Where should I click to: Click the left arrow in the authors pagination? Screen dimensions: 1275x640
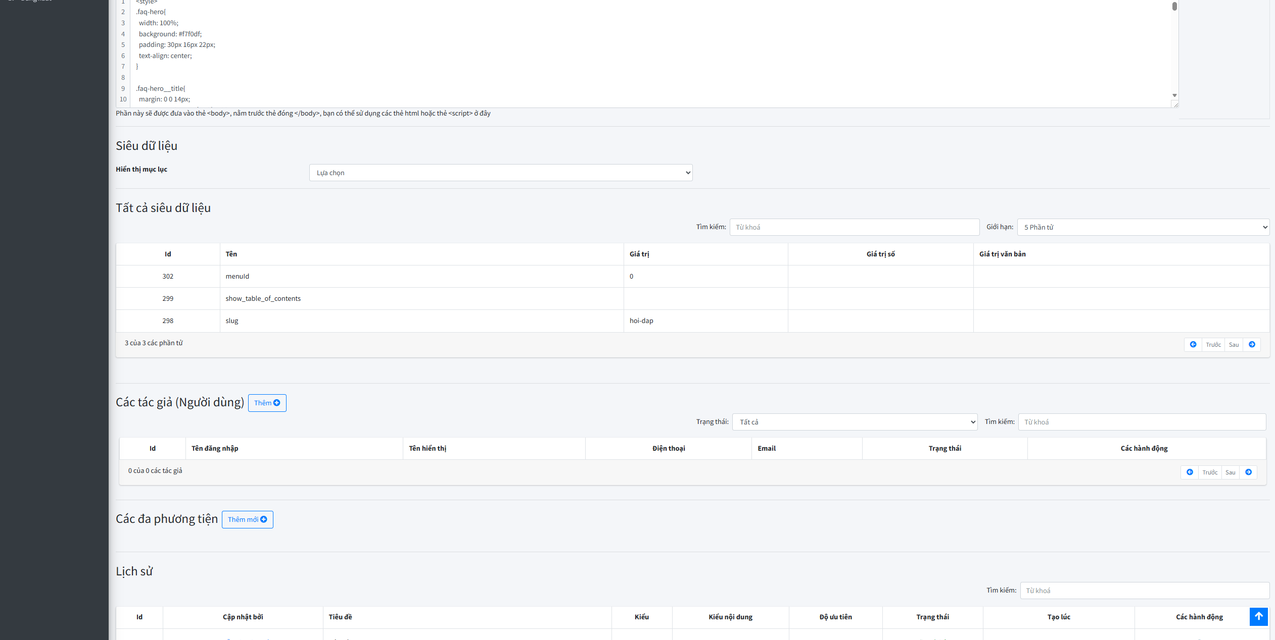point(1190,472)
